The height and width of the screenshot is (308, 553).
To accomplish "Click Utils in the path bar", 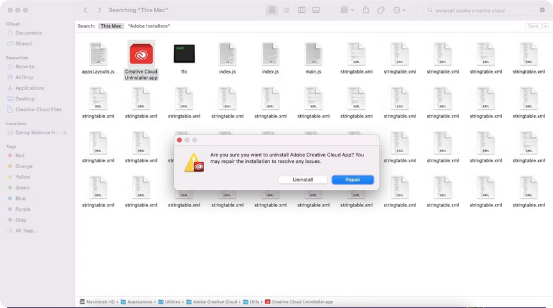I will click(x=251, y=302).
